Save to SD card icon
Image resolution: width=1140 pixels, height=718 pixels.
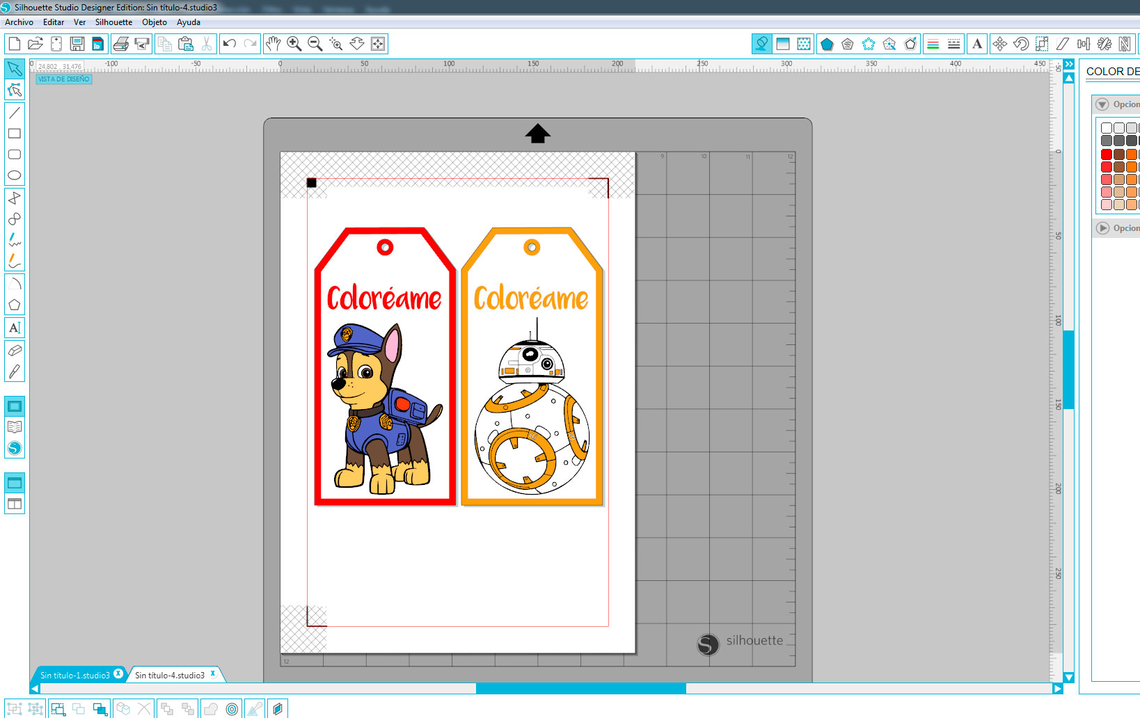tap(98, 44)
